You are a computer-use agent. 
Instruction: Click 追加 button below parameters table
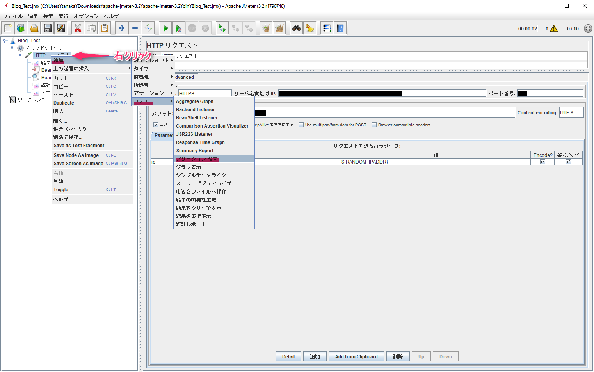pos(315,357)
